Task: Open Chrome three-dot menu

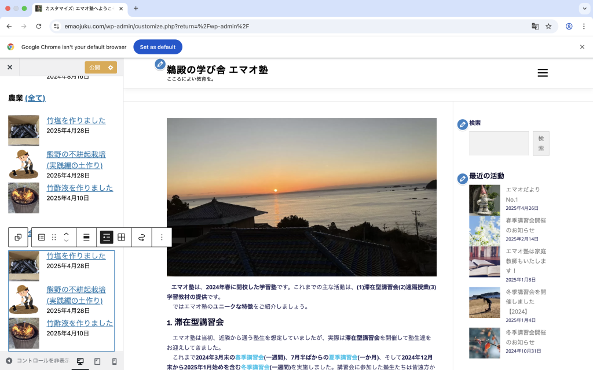Action: tap(584, 27)
